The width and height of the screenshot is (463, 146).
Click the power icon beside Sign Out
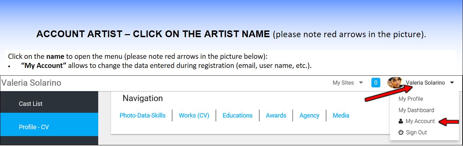[x=401, y=132]
